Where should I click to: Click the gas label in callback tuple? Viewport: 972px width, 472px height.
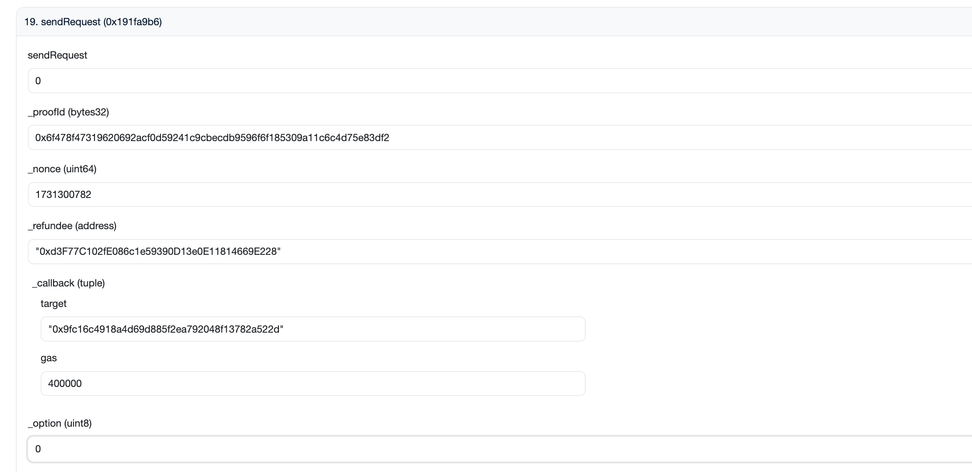click(49, 358)
